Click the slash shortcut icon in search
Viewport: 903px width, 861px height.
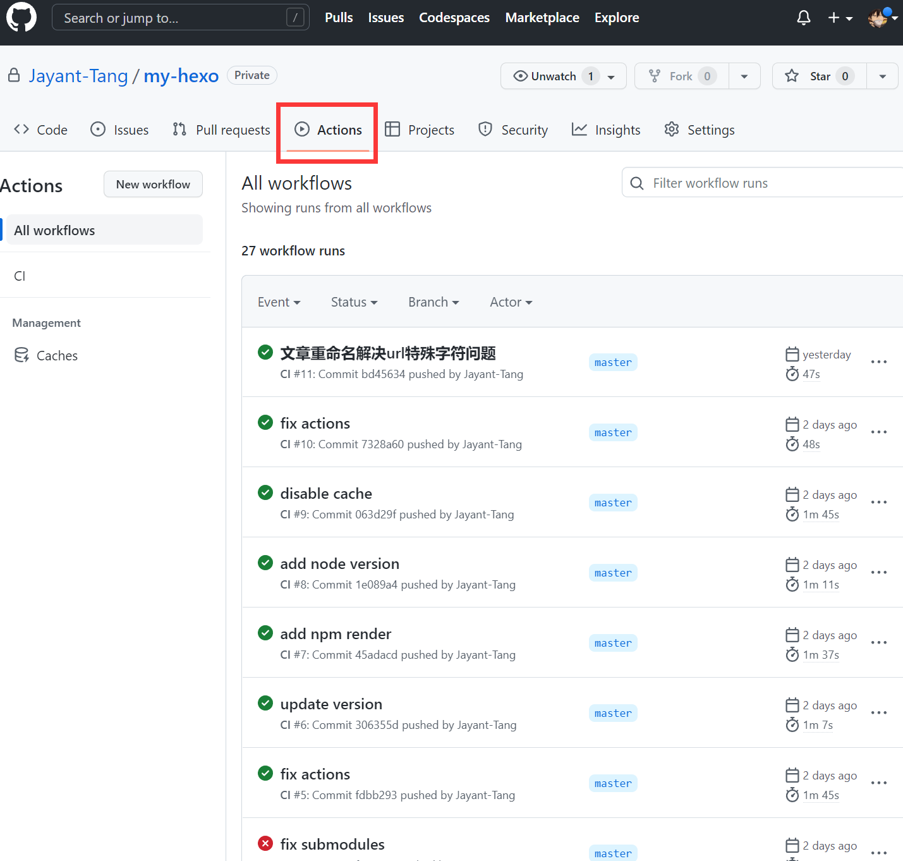(x=295, y=17)
